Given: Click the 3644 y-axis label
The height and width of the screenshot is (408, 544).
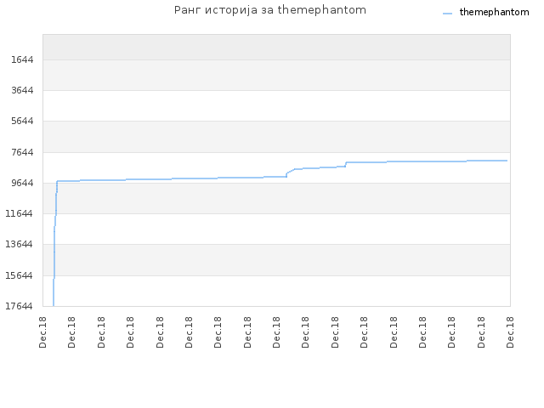Looking at the screenshot, I should click(22, 91).
